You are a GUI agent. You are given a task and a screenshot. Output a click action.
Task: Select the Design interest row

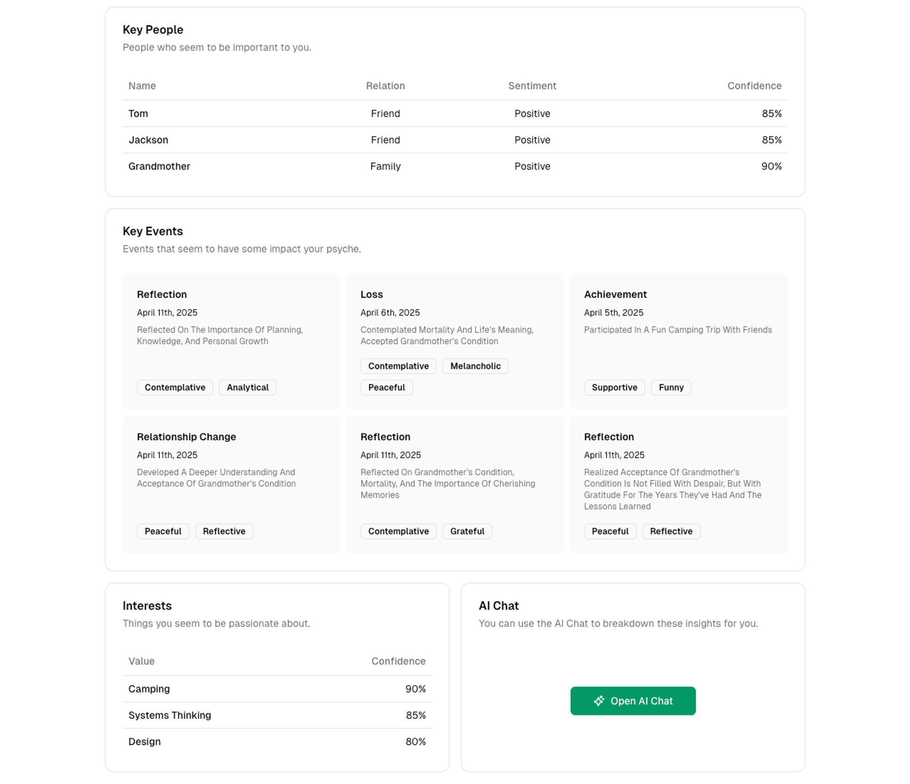tap(277, 741)
